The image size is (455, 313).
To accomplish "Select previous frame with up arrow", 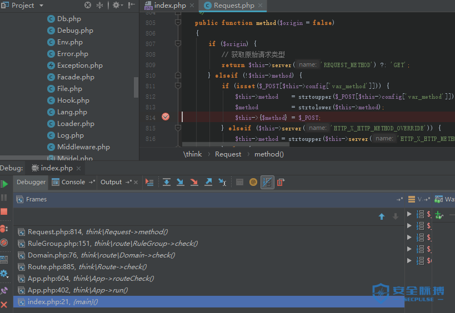I will tap(382, 216).
